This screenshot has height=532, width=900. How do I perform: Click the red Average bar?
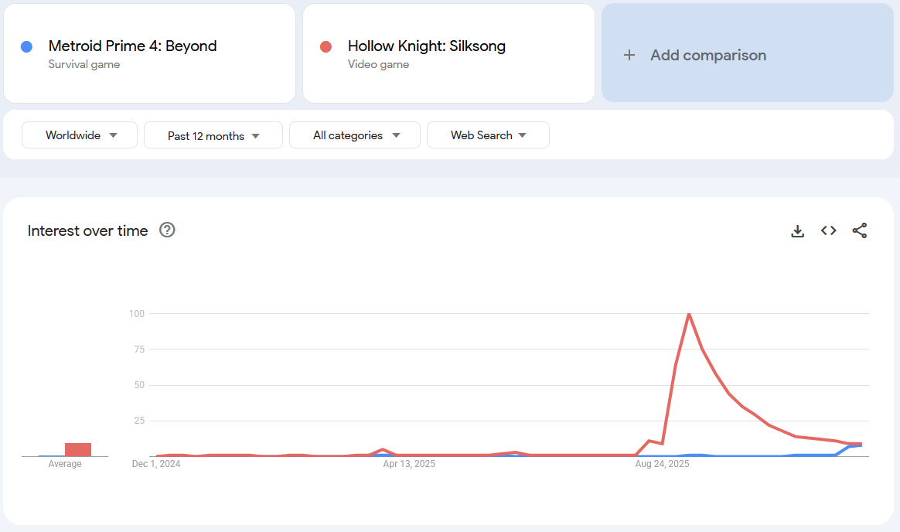(x=78, y=450)
